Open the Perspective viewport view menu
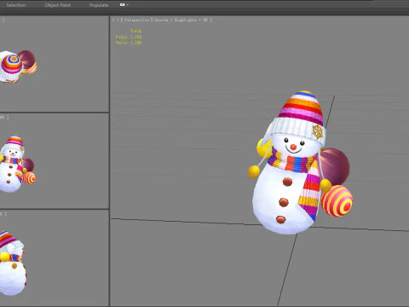The image size is (409, 307). (136, 20)
